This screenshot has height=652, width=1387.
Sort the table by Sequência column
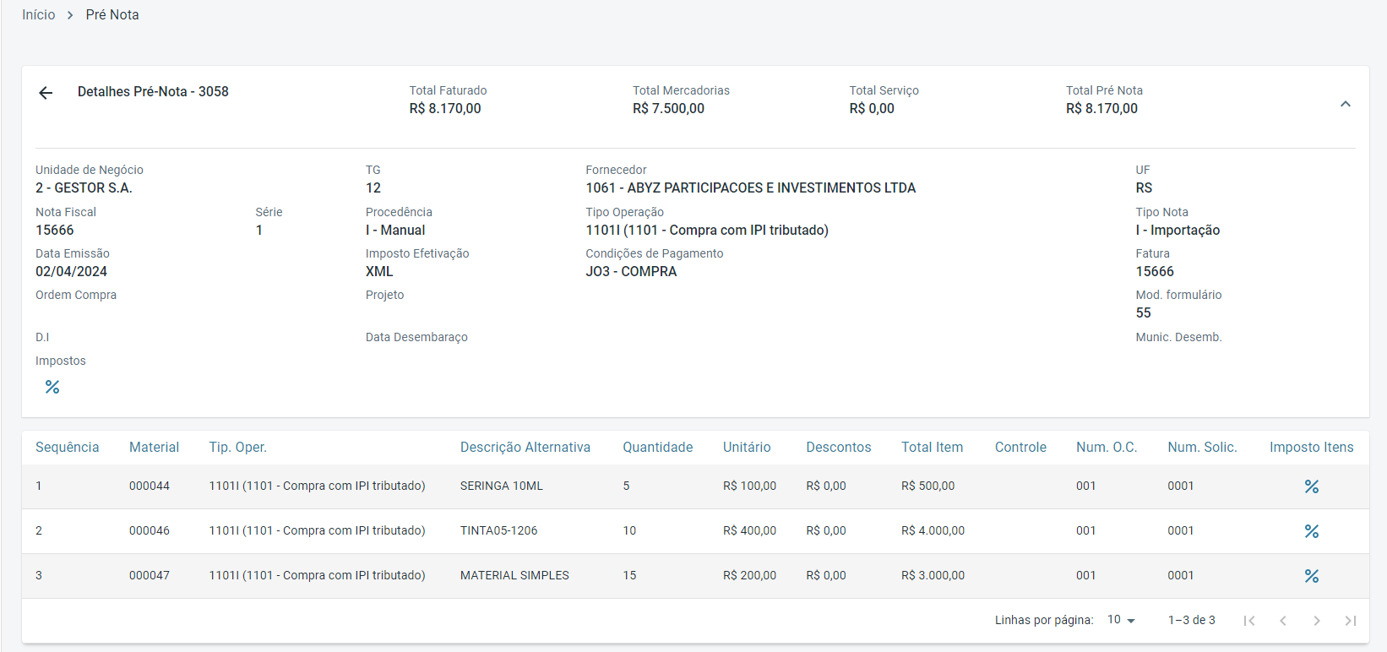click(x=68, y=448)
